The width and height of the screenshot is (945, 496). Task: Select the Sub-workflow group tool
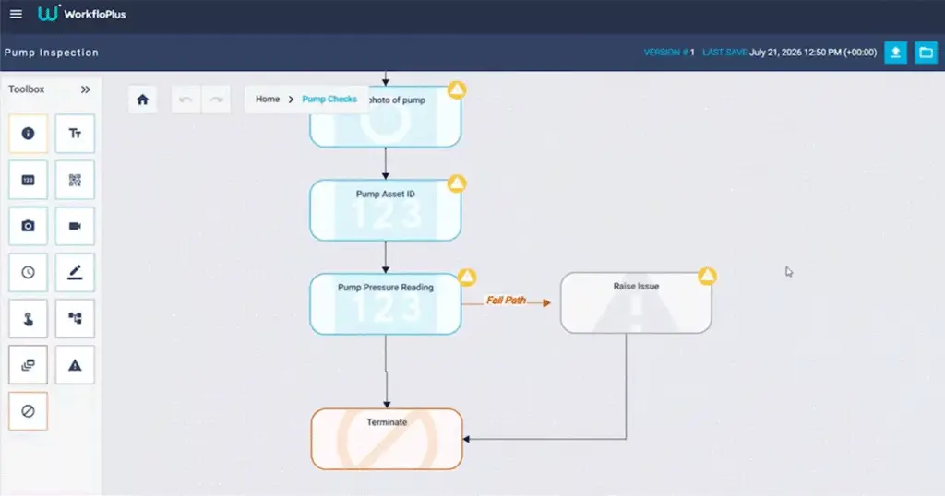point(28,365)
